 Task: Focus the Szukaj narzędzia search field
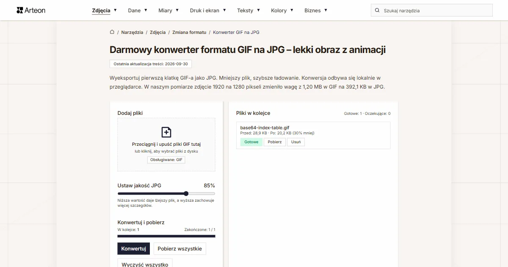(432, 11)
